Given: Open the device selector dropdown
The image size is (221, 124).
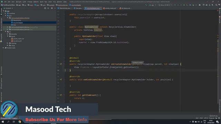Looking at the screenshot, I should pyautogui.click(x=165, y=5).
